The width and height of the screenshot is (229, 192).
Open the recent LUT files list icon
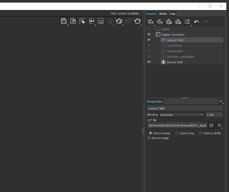219,125
